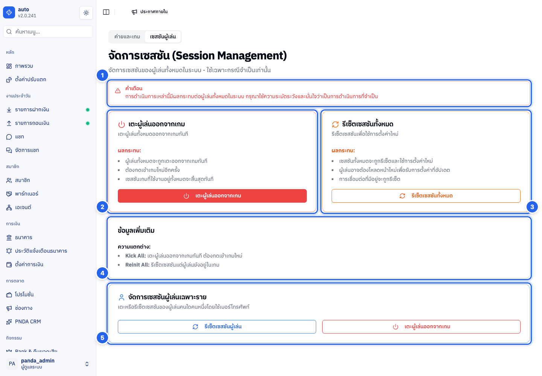This screenshot has height=376, width=542.
Task: Click the partner handshake icon
Action: pos(9,194)
